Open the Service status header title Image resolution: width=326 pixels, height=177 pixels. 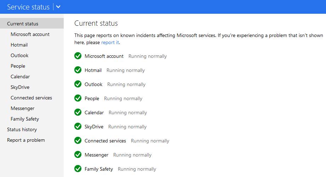coord(28,7)
